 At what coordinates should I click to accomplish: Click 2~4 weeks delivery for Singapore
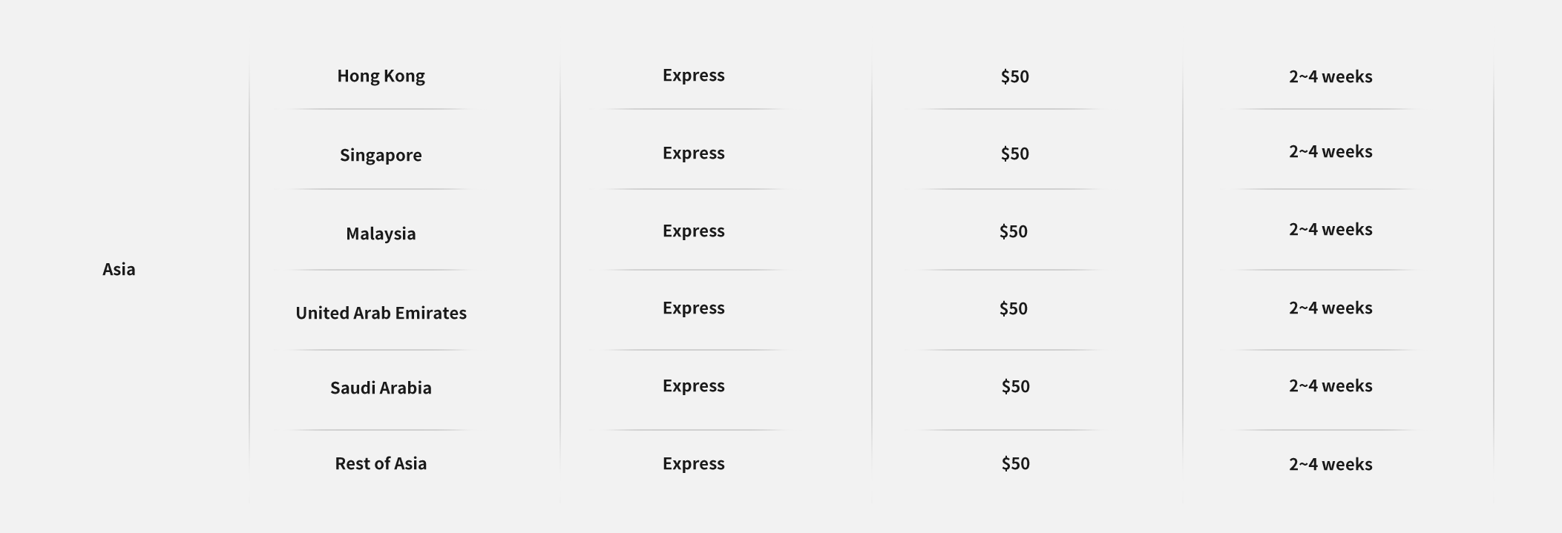[1330, 151]
